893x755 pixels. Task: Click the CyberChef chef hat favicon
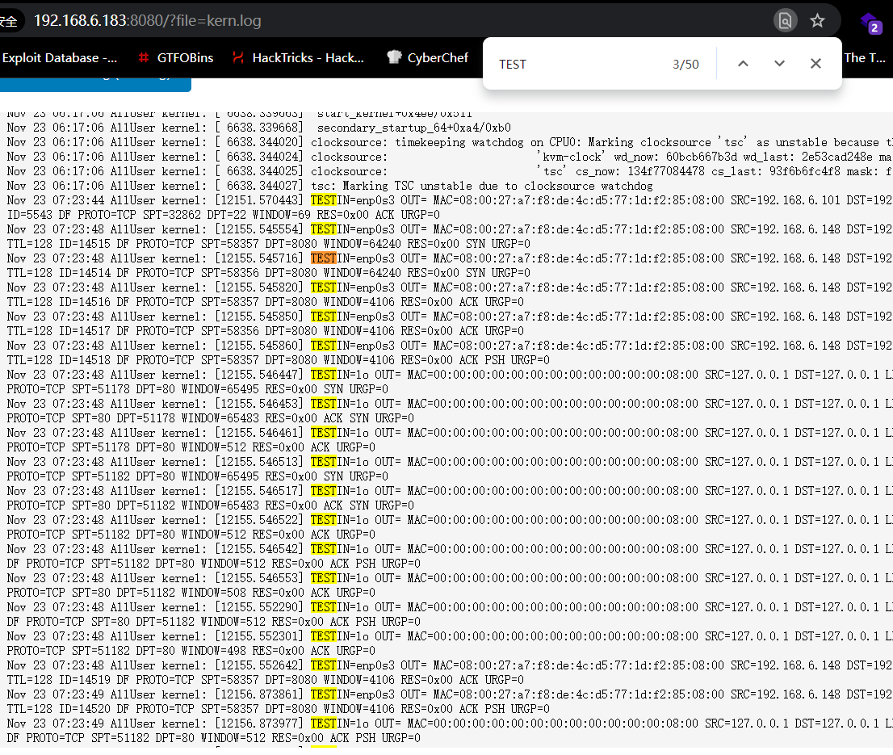pos(394,57)
